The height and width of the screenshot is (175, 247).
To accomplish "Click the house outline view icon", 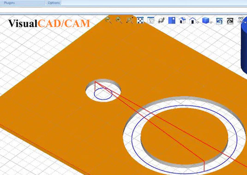I will click(x=193, y=20).
